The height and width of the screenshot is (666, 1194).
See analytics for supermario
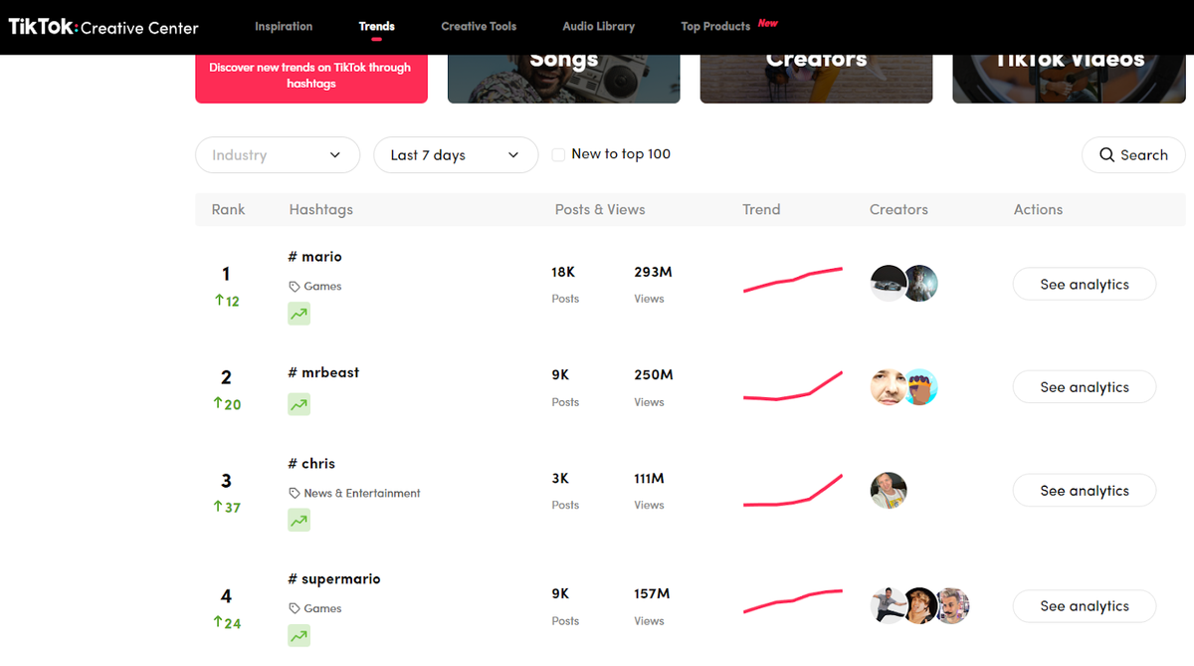coord(1085,605)
